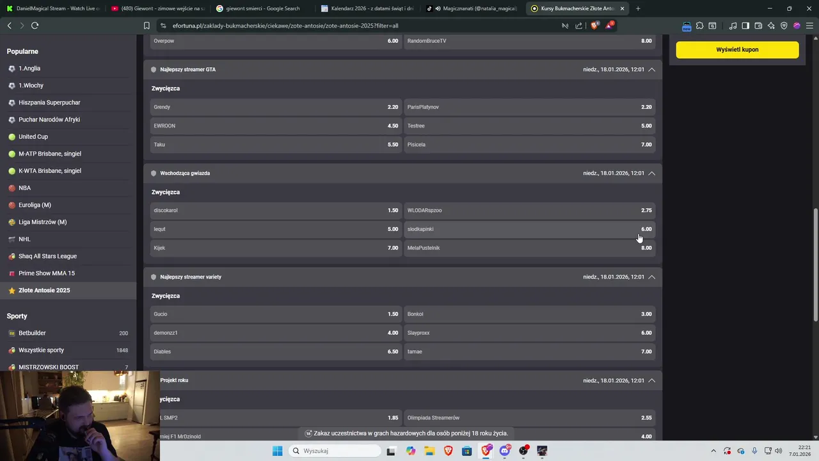The height and width of the screenshot is (461, 819).
Task: Select demonzz1 odds 4.00
Action: pos(276,333)
